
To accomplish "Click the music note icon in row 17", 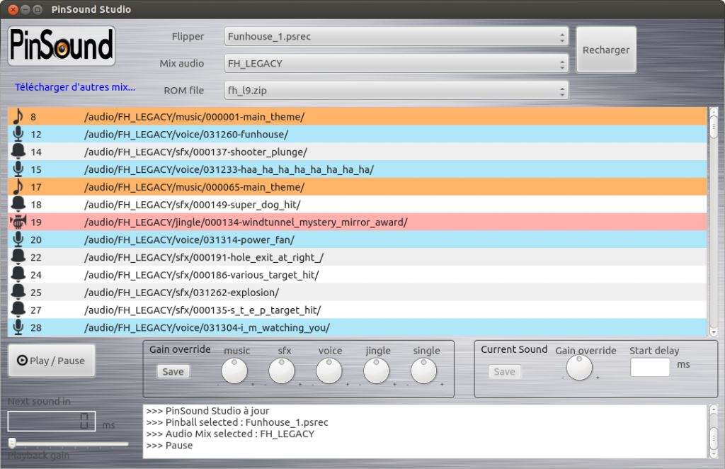I will coord(18,187).
